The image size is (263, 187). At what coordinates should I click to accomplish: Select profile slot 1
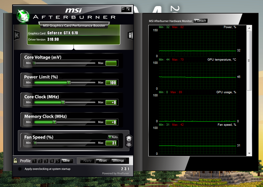click(34, 161)
